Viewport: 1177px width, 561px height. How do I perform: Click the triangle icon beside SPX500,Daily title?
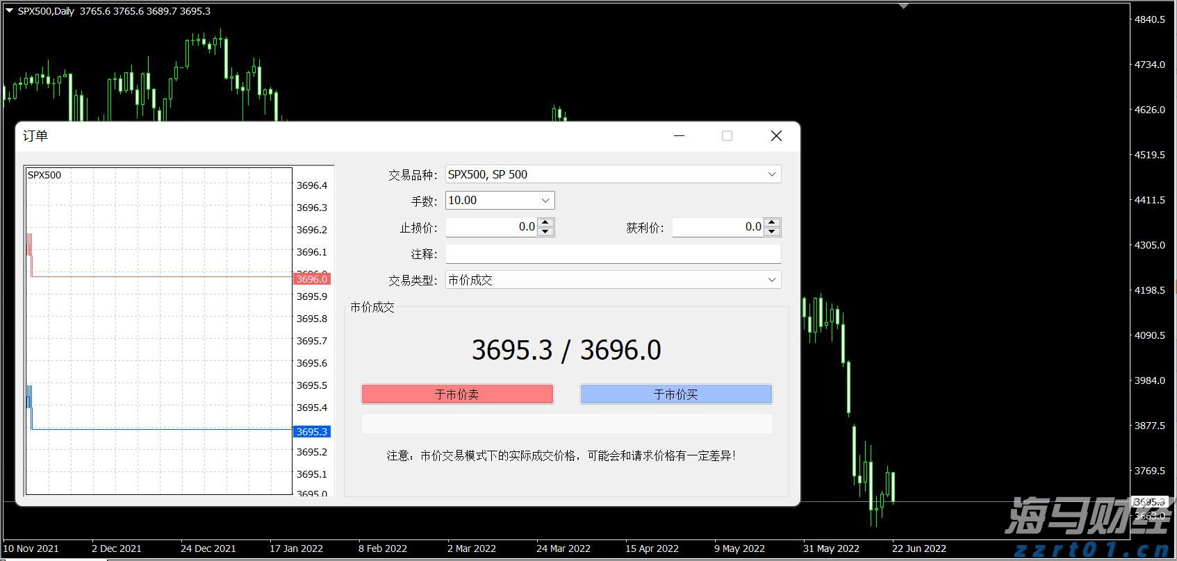(x=9, y=10)
